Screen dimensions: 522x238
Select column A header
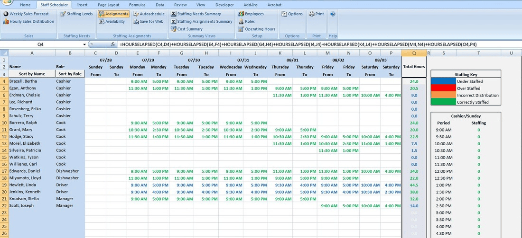(32, 53)
